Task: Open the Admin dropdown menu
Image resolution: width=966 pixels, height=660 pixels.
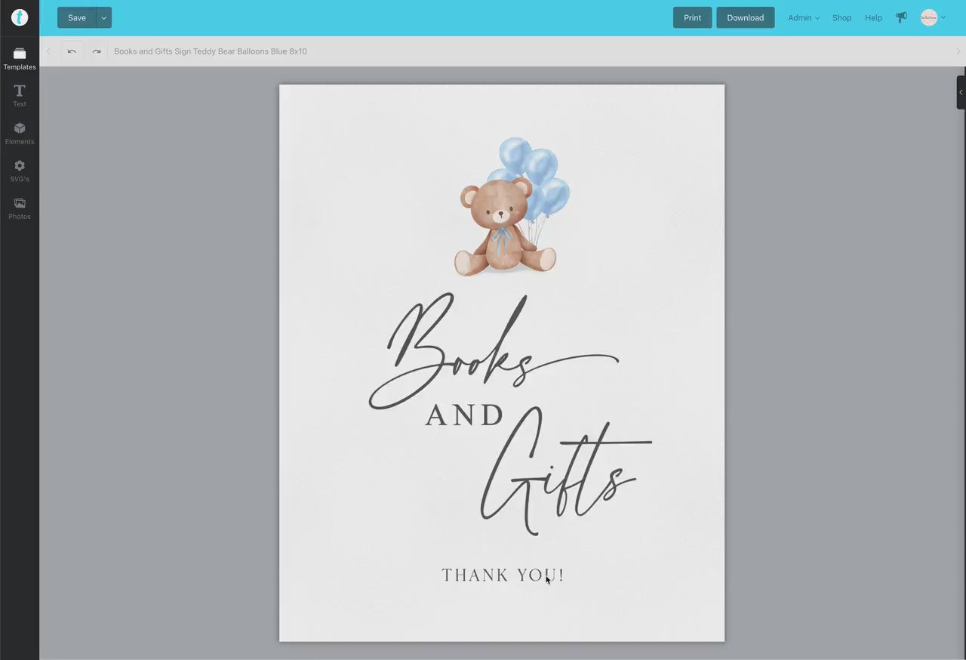Action: (x=804, y=17)
